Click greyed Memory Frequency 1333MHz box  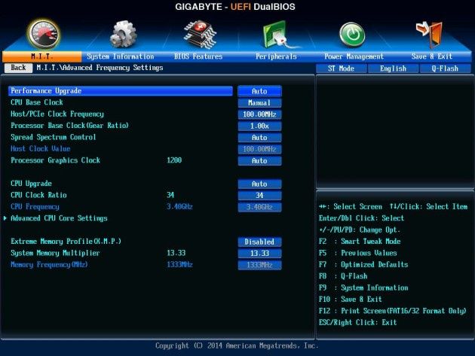click(259, 265)
